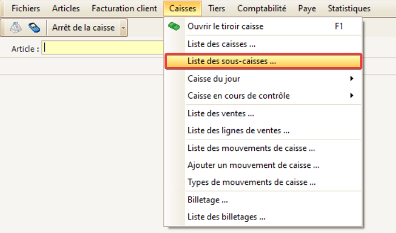Expand the Caisse du jour submenu arrow

[352, 78]
